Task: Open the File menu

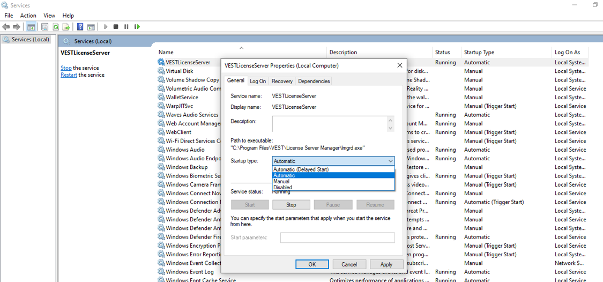Action: pyautogui.click(x=9, y=16)
